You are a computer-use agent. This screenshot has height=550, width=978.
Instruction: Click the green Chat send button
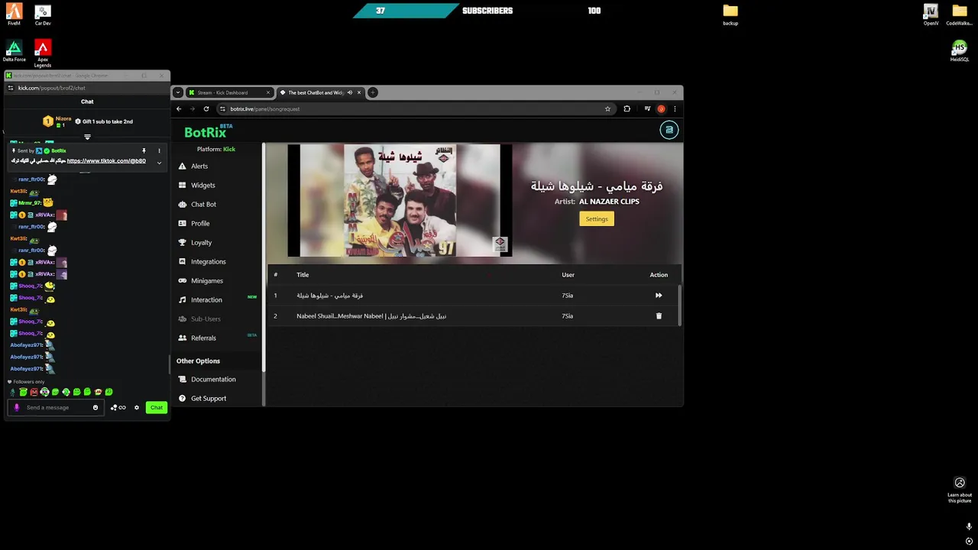pyautogui.click(x=157, y=407)
